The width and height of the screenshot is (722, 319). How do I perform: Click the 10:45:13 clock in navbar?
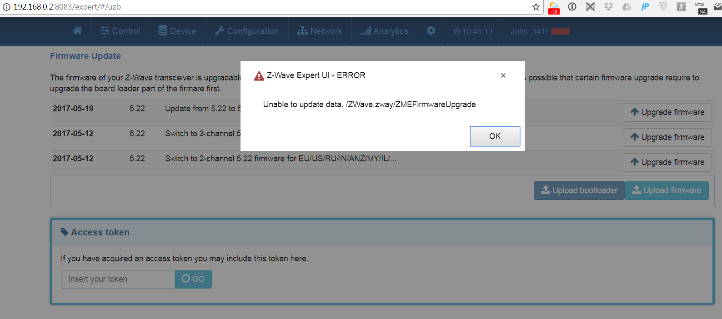coord(473,31)
